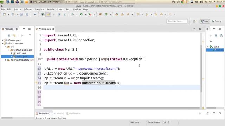Expand the Main.java tree node
This screenshot has width=225, height=126.
pos(12,53)
